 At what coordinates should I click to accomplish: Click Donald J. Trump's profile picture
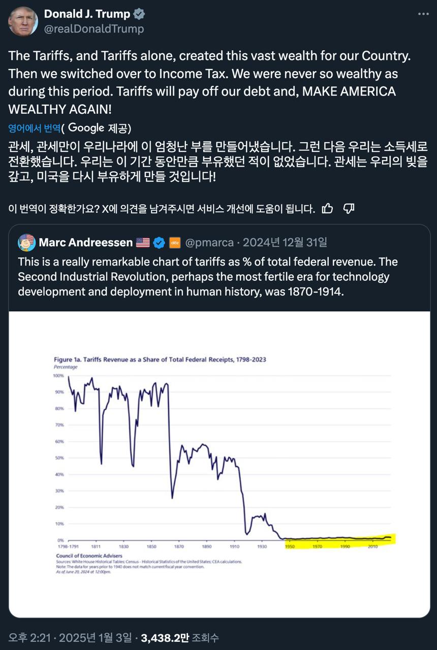23,21
